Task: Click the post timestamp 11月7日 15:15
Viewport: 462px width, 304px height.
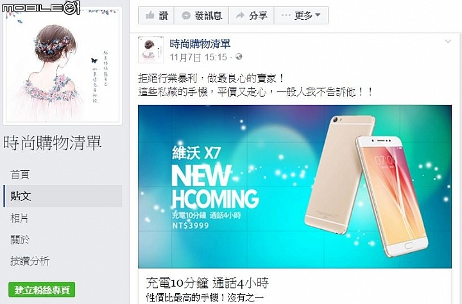Action: point(198,57)
